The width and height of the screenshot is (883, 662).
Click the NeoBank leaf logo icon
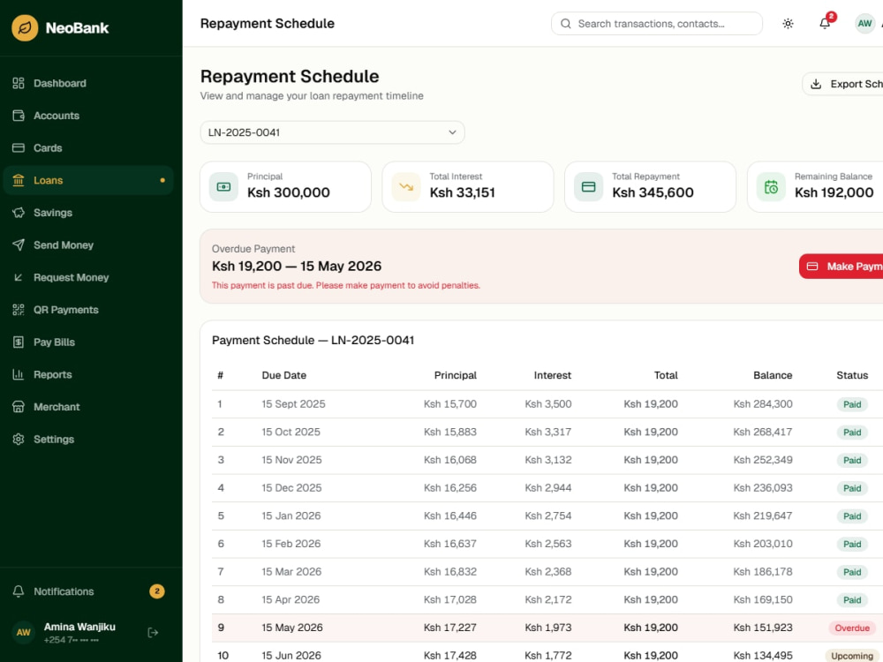tap(25, 27)
